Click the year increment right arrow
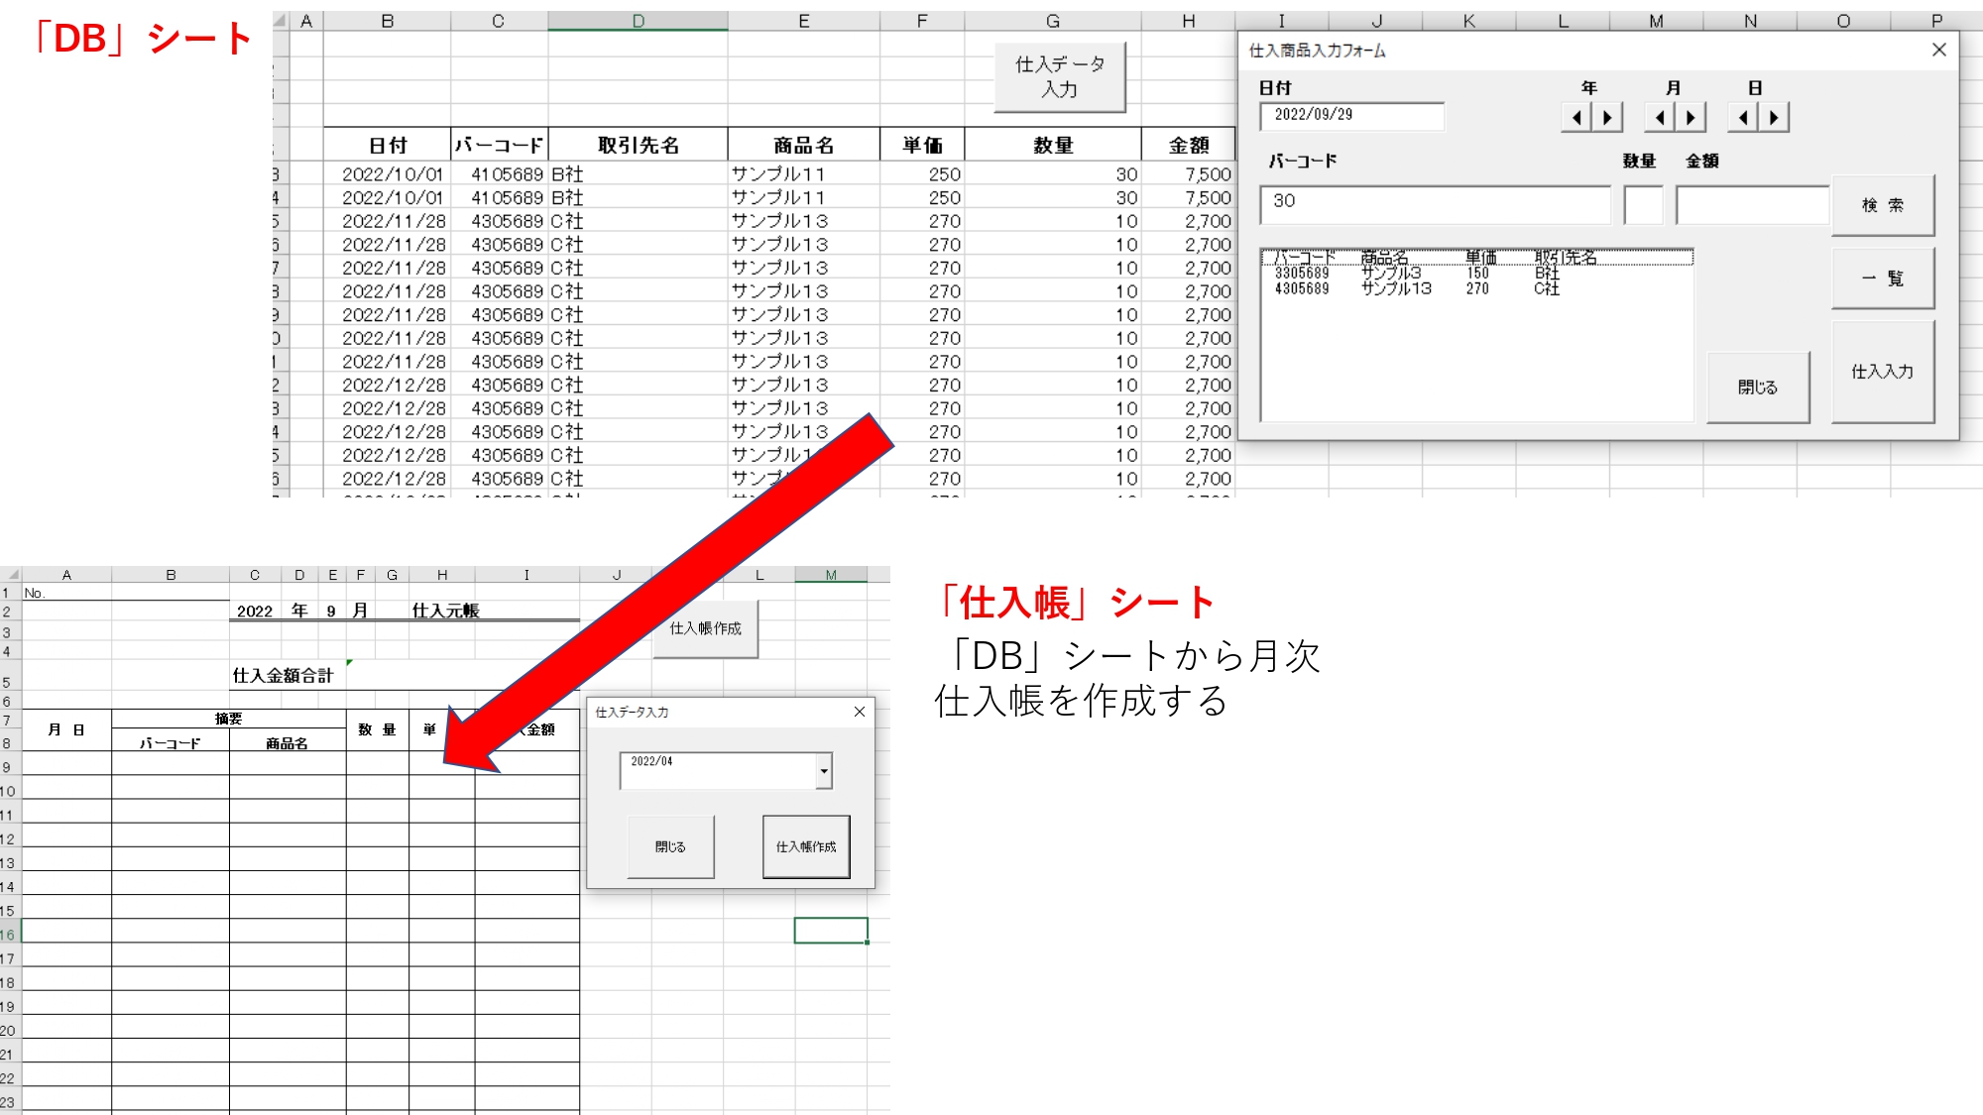 click(x=1607, y=118)
